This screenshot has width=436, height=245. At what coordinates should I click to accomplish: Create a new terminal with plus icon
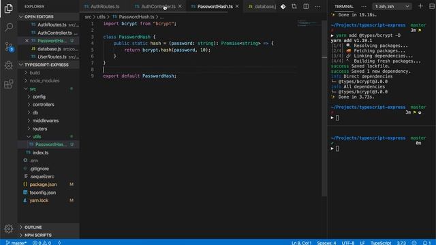point(420,6)
